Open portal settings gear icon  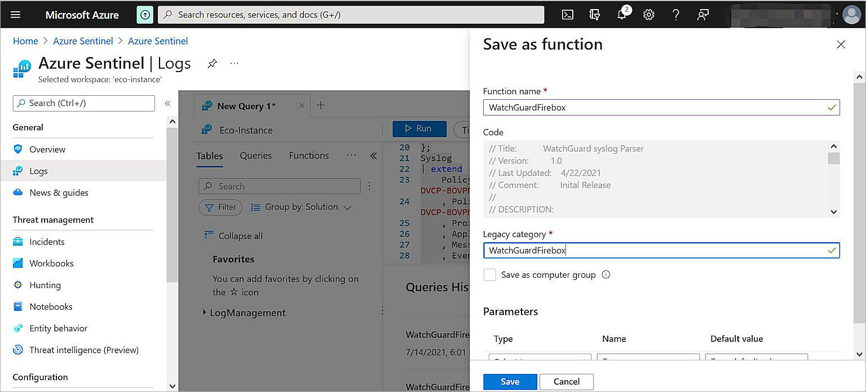coord(649,15)
